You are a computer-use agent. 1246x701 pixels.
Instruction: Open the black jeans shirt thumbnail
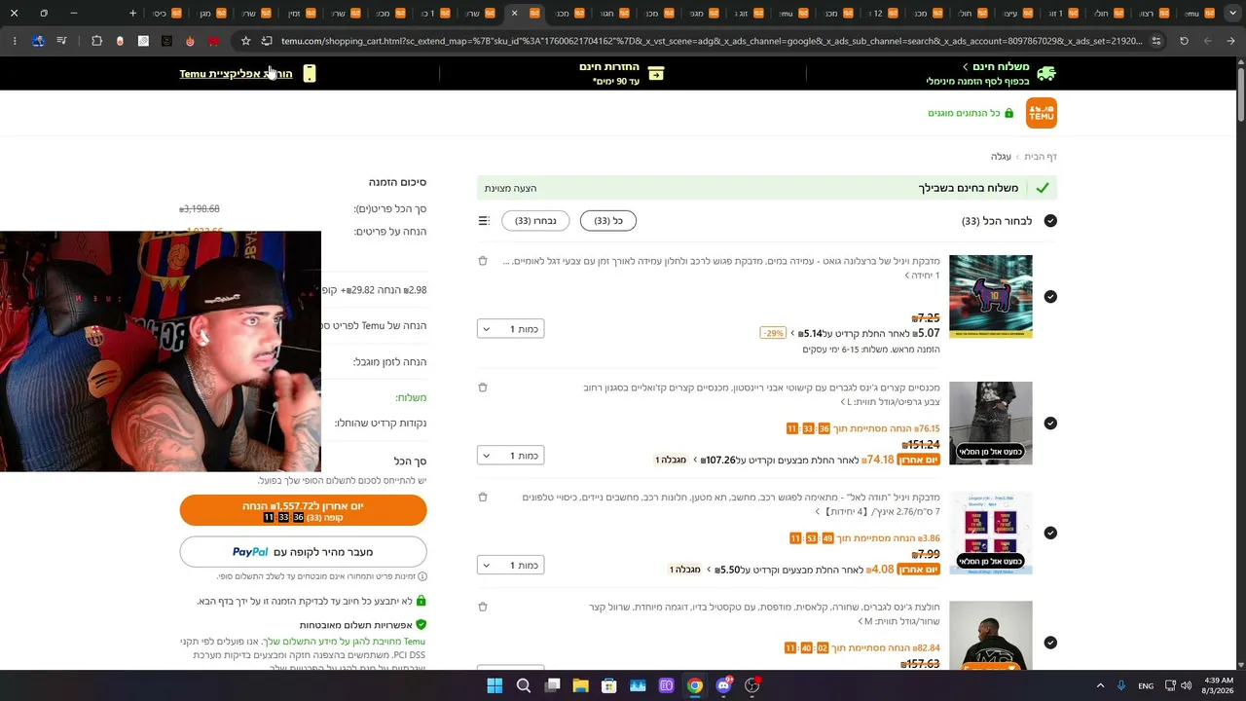991,635
